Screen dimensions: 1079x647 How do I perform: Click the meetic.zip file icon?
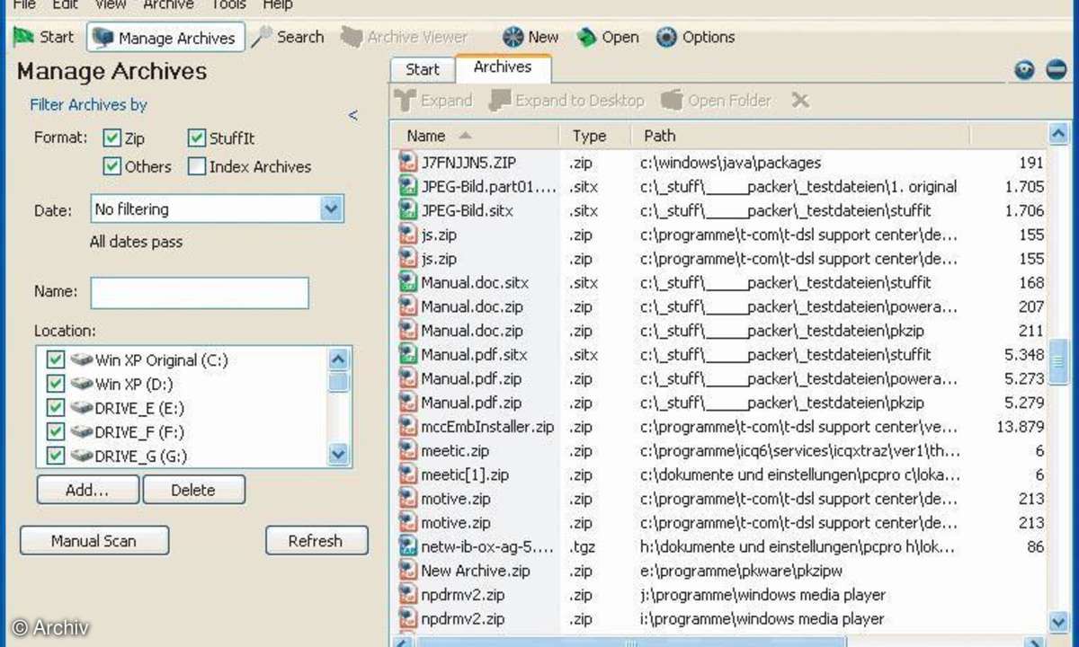pos(407,450)
